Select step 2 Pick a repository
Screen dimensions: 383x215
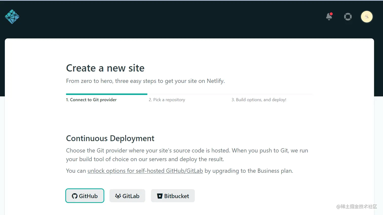167,100
